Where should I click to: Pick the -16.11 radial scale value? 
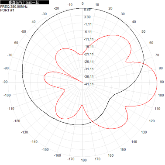[x=89, y=47]
